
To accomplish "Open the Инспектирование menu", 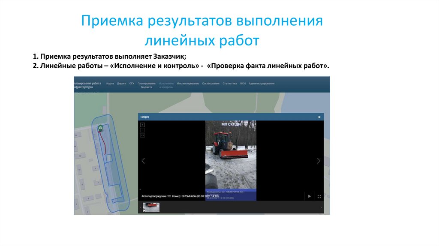I will [x=188, y=84].
